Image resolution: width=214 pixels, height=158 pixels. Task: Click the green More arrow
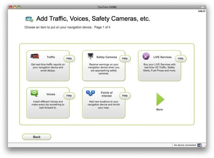[x=160, y=99]
